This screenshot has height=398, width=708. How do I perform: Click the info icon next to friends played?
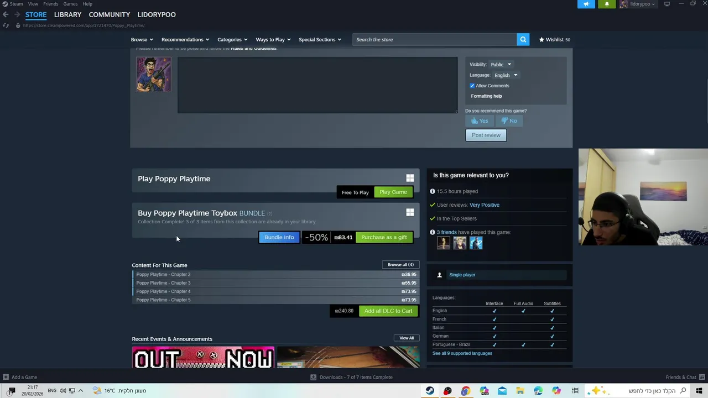coord(433,232)
